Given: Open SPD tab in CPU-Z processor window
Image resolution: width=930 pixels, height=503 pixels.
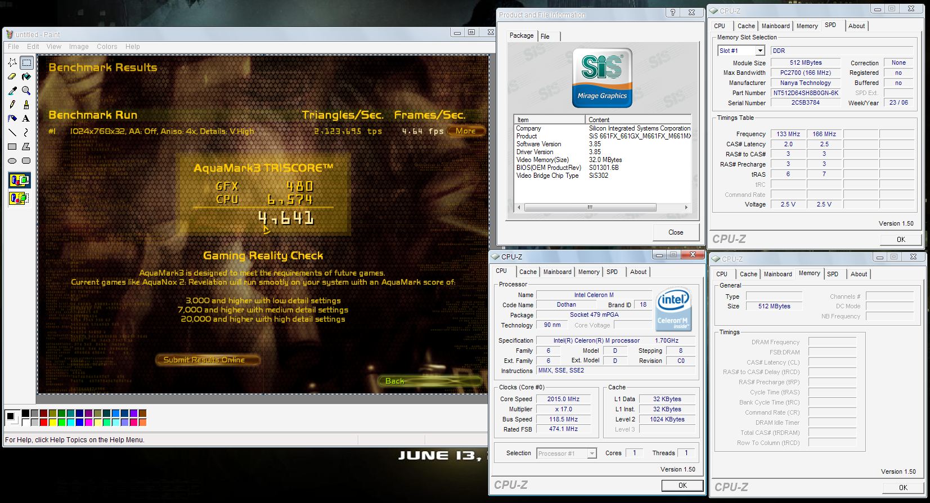Looking at the screenshot, I should [x=612, y=272].
